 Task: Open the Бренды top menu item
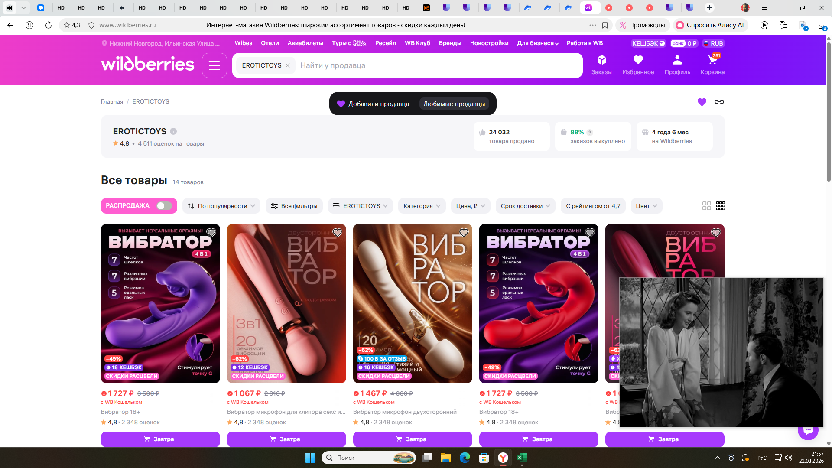[450, 43]
